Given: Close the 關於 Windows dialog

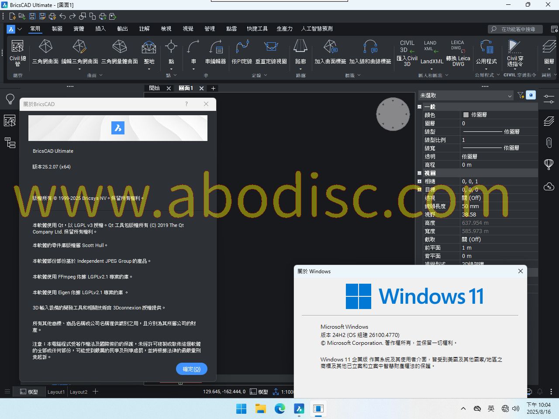Looking at the screenshot, I should coord(520,271).
